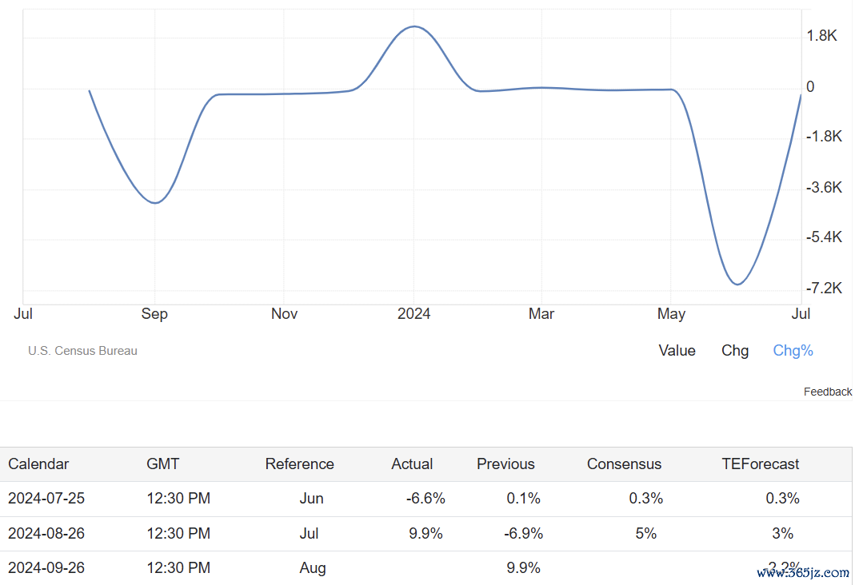Click the chart line's peak above 2024

click(414, 26)
